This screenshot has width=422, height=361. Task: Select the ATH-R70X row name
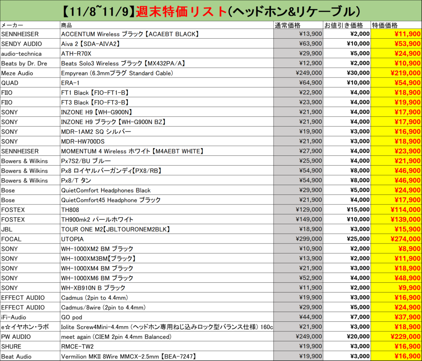pos(76,54)
